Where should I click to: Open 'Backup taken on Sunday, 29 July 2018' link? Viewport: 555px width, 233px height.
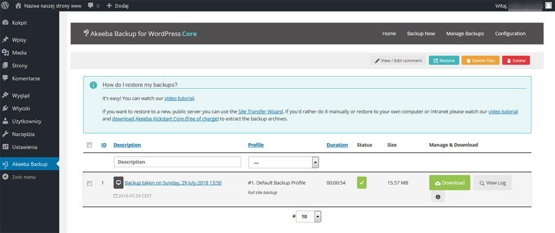tap(173, 183)
